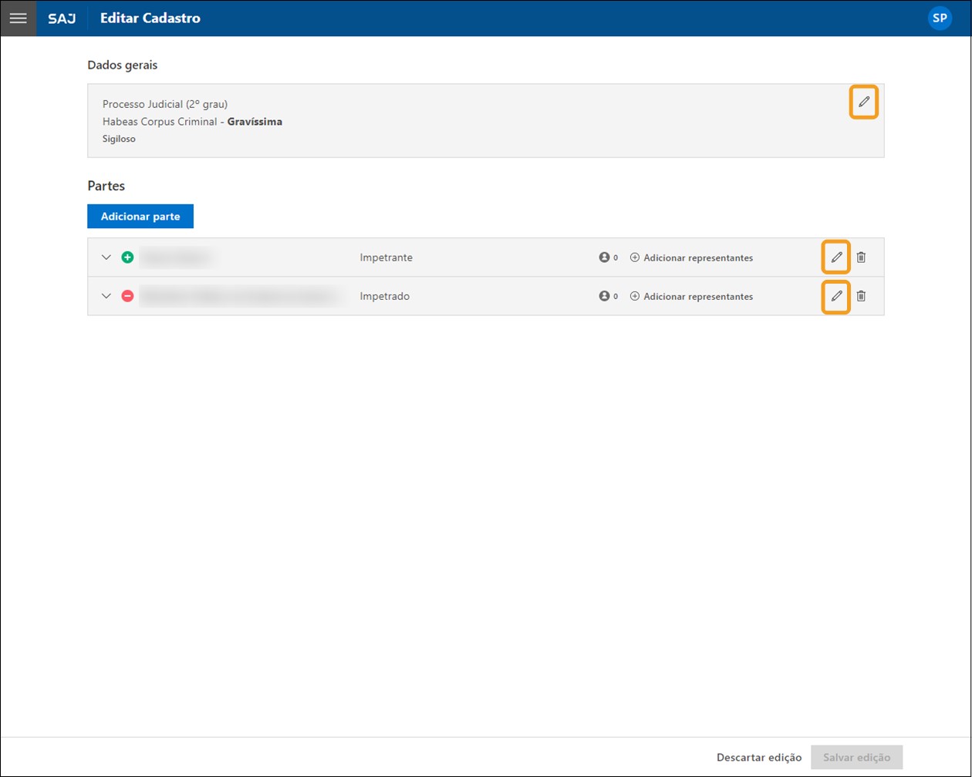Discard changes with Descartar edição
The height and width of the screenshot is (777, 972).
click(759, 758)
